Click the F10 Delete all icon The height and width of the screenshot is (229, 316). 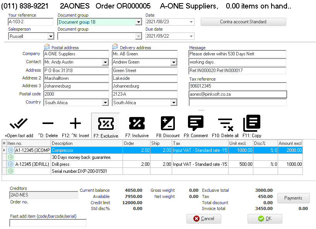point(225,124)
